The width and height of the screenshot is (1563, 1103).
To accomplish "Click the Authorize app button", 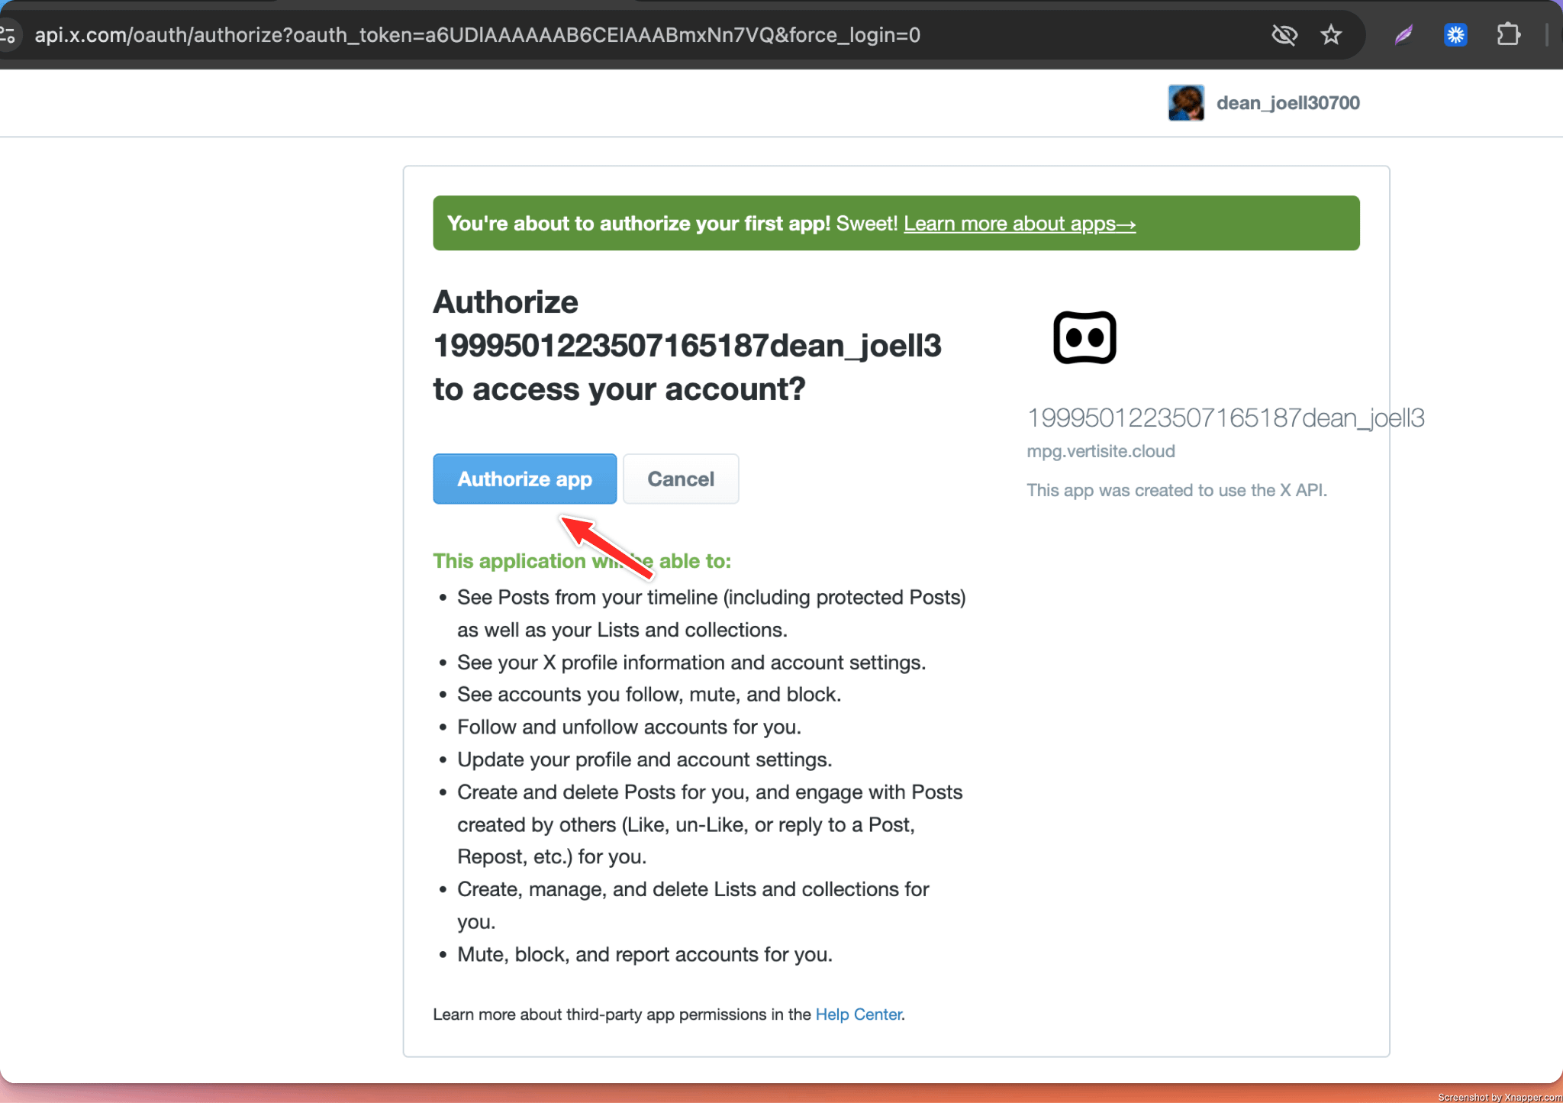I will (524, 479).
